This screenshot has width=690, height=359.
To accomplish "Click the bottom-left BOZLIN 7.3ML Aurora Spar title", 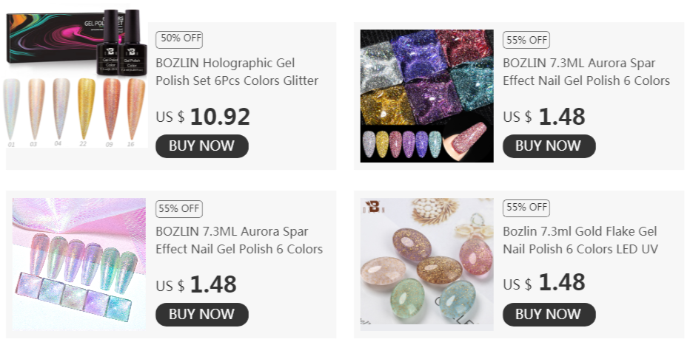I will click(239, 240).
